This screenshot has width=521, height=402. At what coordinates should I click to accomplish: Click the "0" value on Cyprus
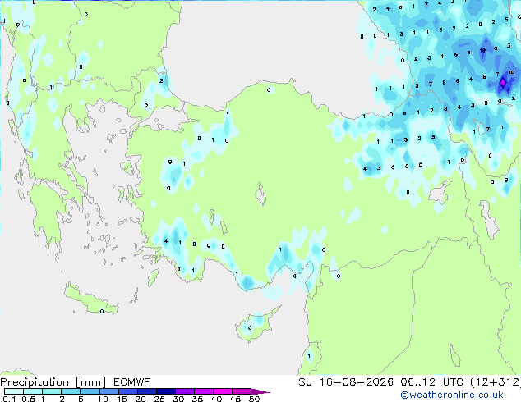pos(250,328)
